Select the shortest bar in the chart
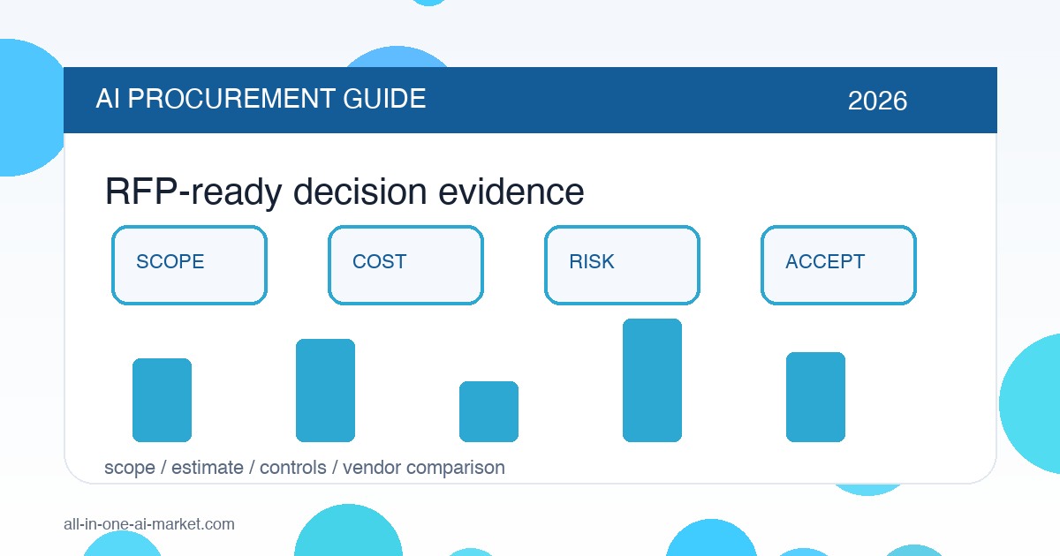The height and width of the screenshot is (556, 1060). [488, 411]
